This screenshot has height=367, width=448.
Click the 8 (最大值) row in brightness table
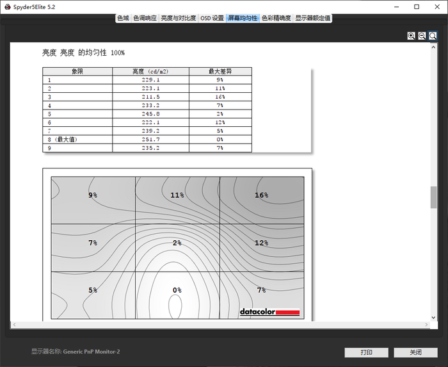(147, 139)
